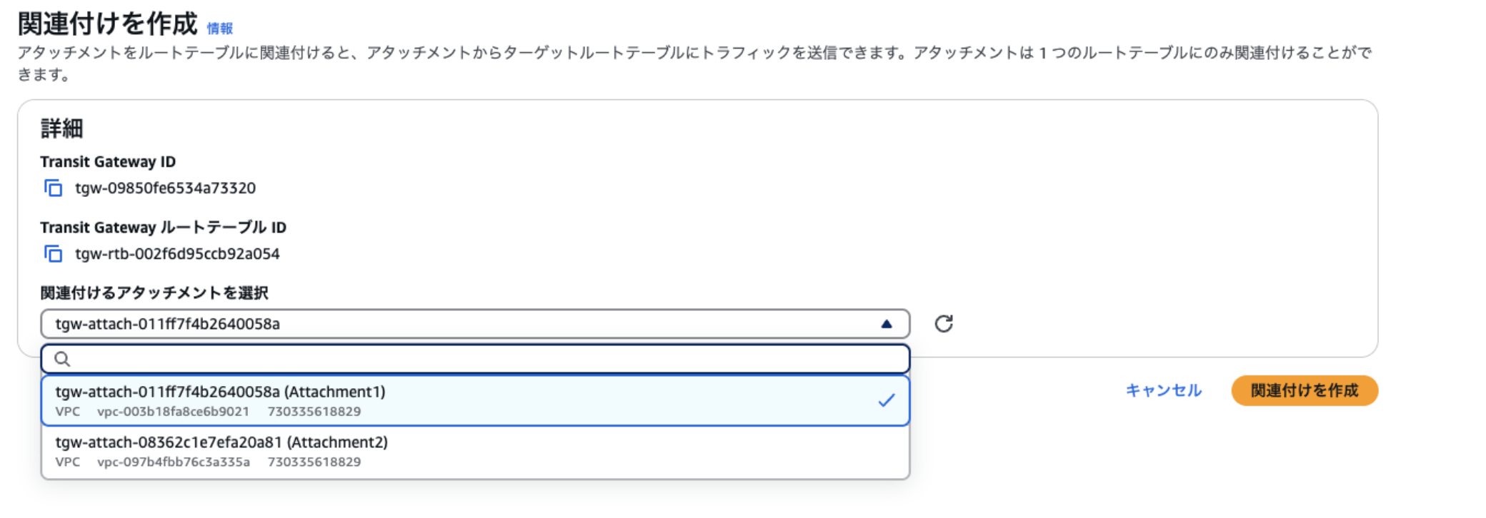Viewport: 1486px width, 518px height.
Task: Open the 情報 info link
Action: [219, 29]
